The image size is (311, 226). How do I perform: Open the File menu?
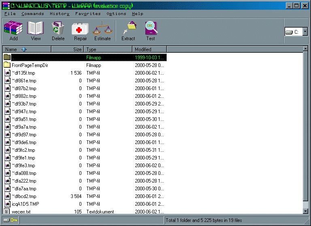pos(10,14)
